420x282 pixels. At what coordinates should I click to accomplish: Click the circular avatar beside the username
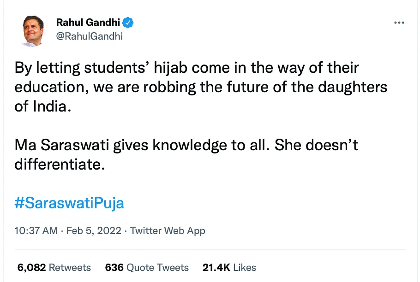tap(31, 30)
